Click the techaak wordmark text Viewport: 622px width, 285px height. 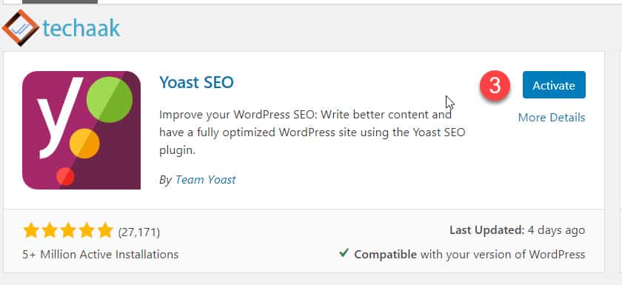click(81, 28)
